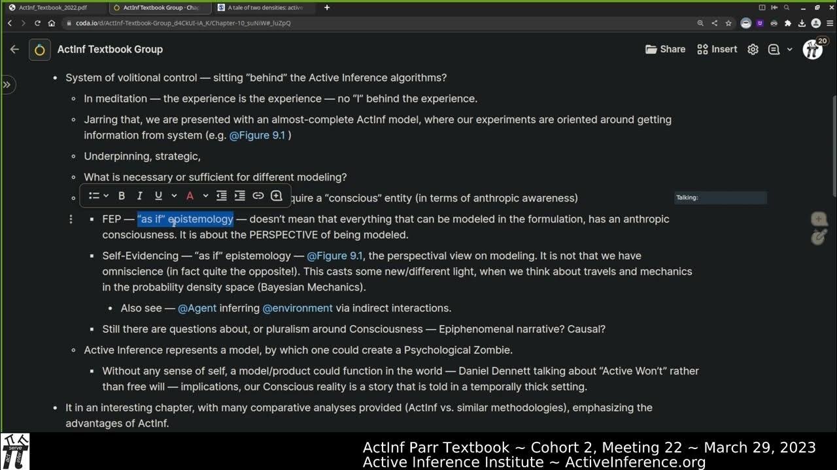The width and height of the screenshot is (837, 470).
Task: Open the @Agent reference
Action: (197, 307)
